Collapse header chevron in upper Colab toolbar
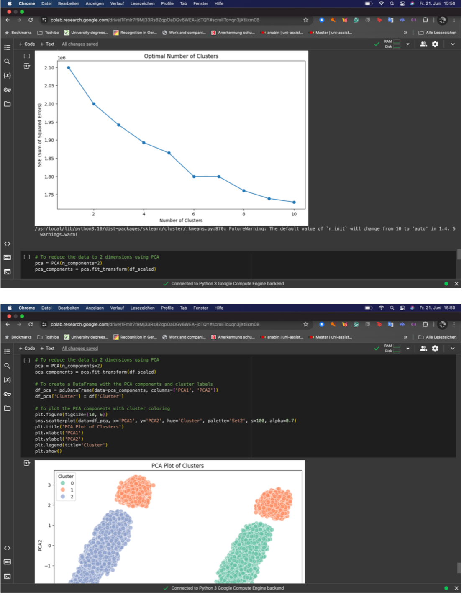Viewport: 469px width, 595px height. pos(452,44)
